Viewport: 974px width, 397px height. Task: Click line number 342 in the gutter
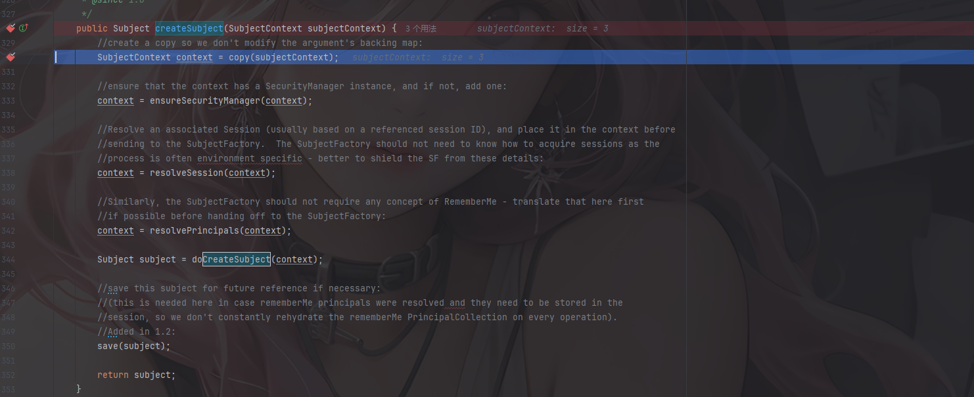[x=8, y=230]
